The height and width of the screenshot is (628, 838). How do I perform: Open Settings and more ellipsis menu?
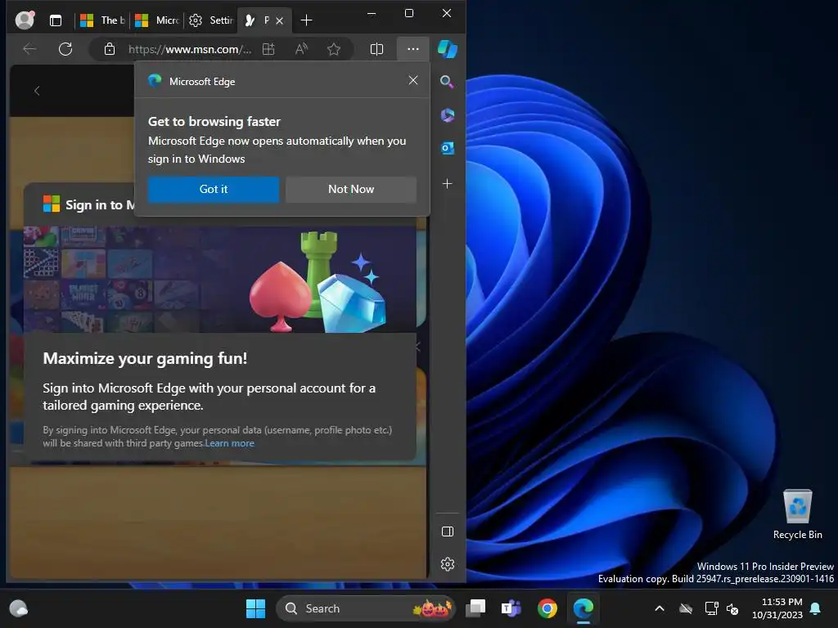coord(413,49)
